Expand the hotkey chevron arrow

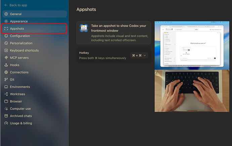(x=145, y=56)
